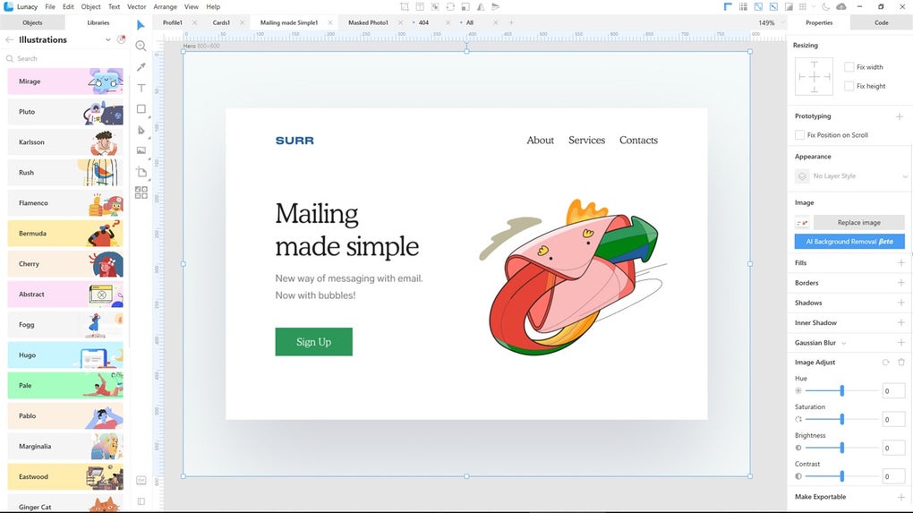Viewport: 913px width, 513px height.
Task: Open the Arrange menu
Action: (x=166, y=7)
